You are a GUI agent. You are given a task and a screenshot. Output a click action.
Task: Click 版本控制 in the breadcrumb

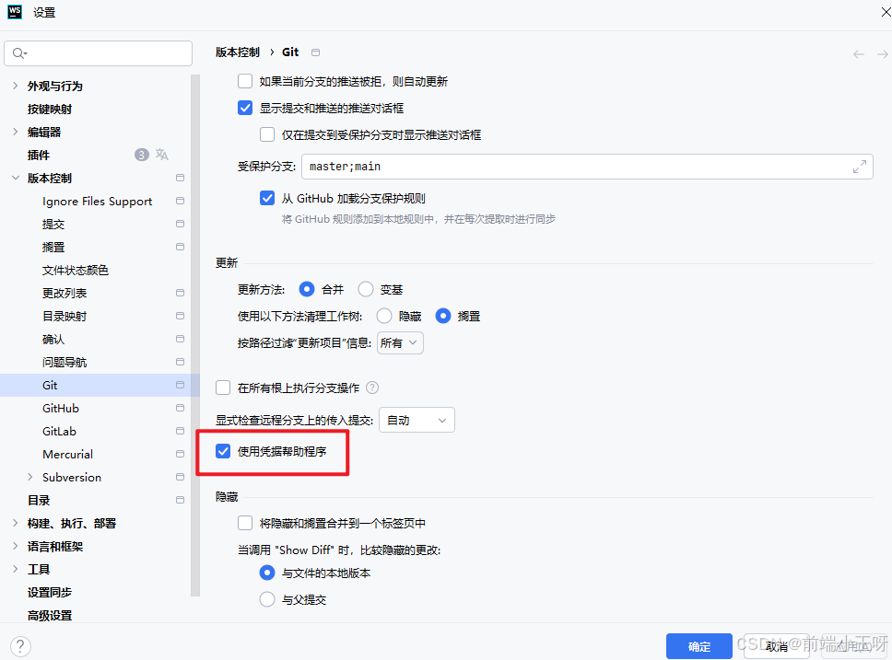pos(238,52)
